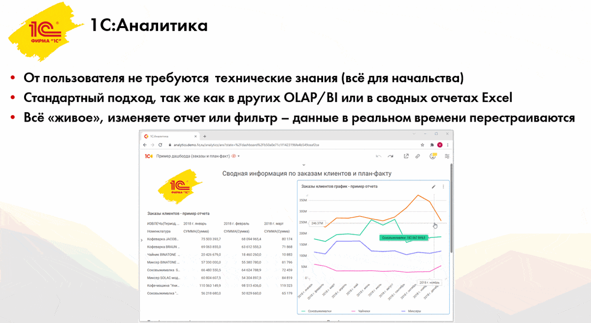Open Chrome extensions puzzle icon
Image resolution: width=591 pixels, height=323 pixels.
pos(431,144)
